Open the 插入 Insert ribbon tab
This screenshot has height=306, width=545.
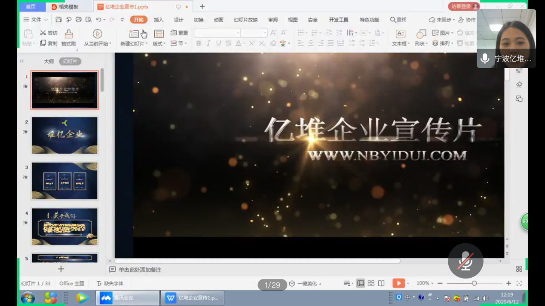pos(159,20)
